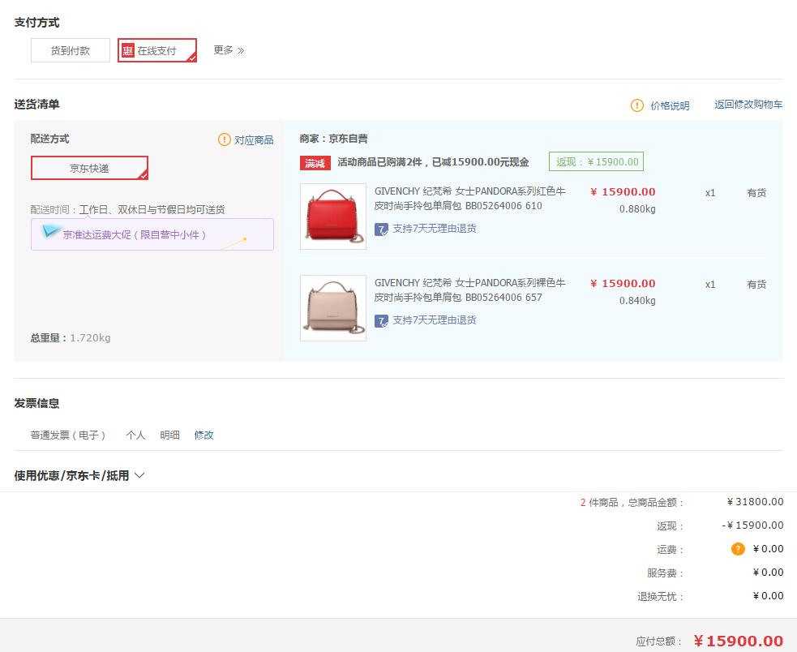
Task: Expand 使用优惠/京东卡/抵用 section
Action: (79, 475)
